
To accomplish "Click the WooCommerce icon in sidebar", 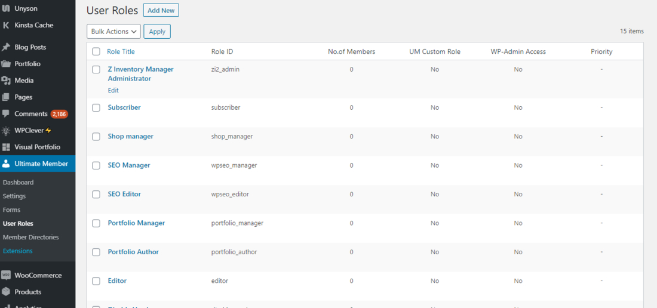I will point(6,275).
